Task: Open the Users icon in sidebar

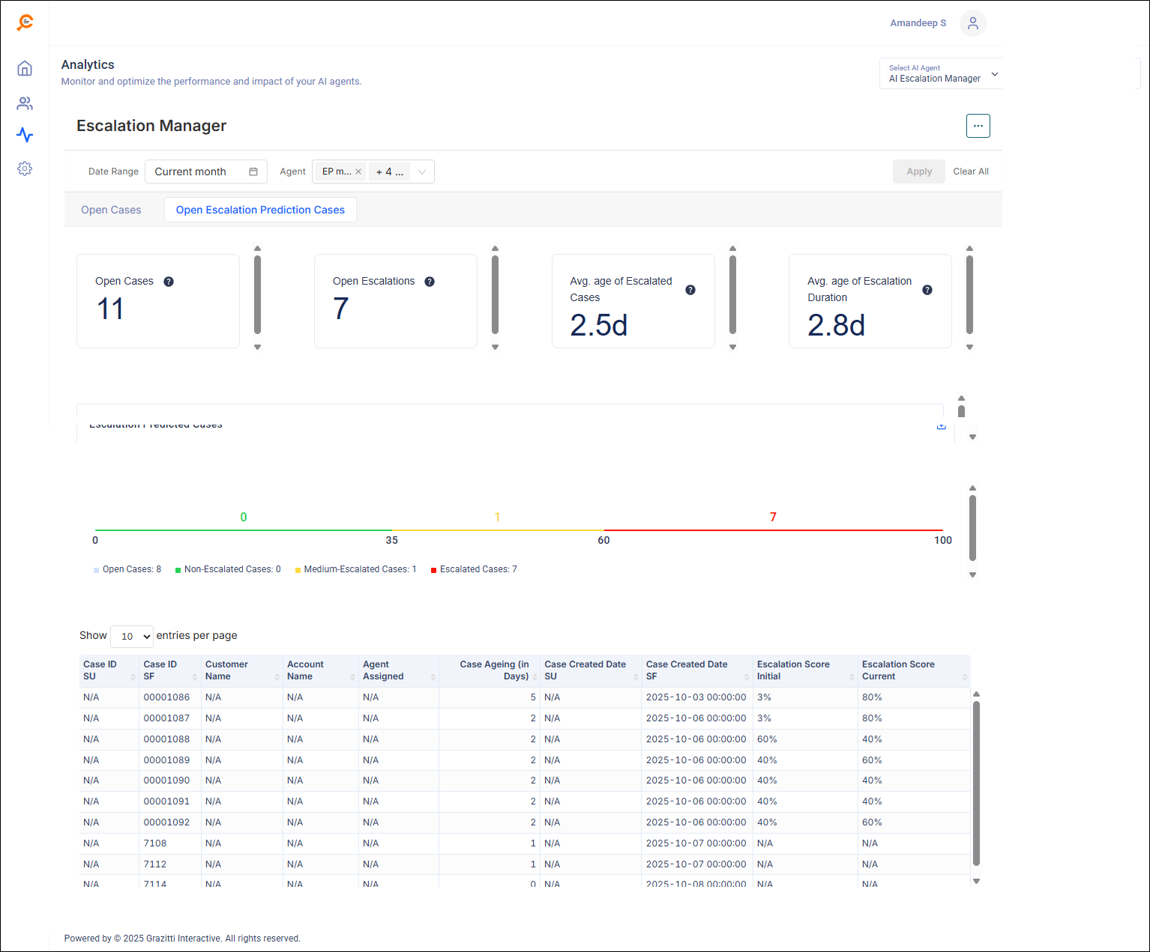Action: [x=25, y=103]
